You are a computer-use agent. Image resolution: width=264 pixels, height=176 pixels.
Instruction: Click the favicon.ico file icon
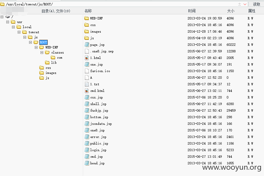pyautogui.click(x=87, y=71)
